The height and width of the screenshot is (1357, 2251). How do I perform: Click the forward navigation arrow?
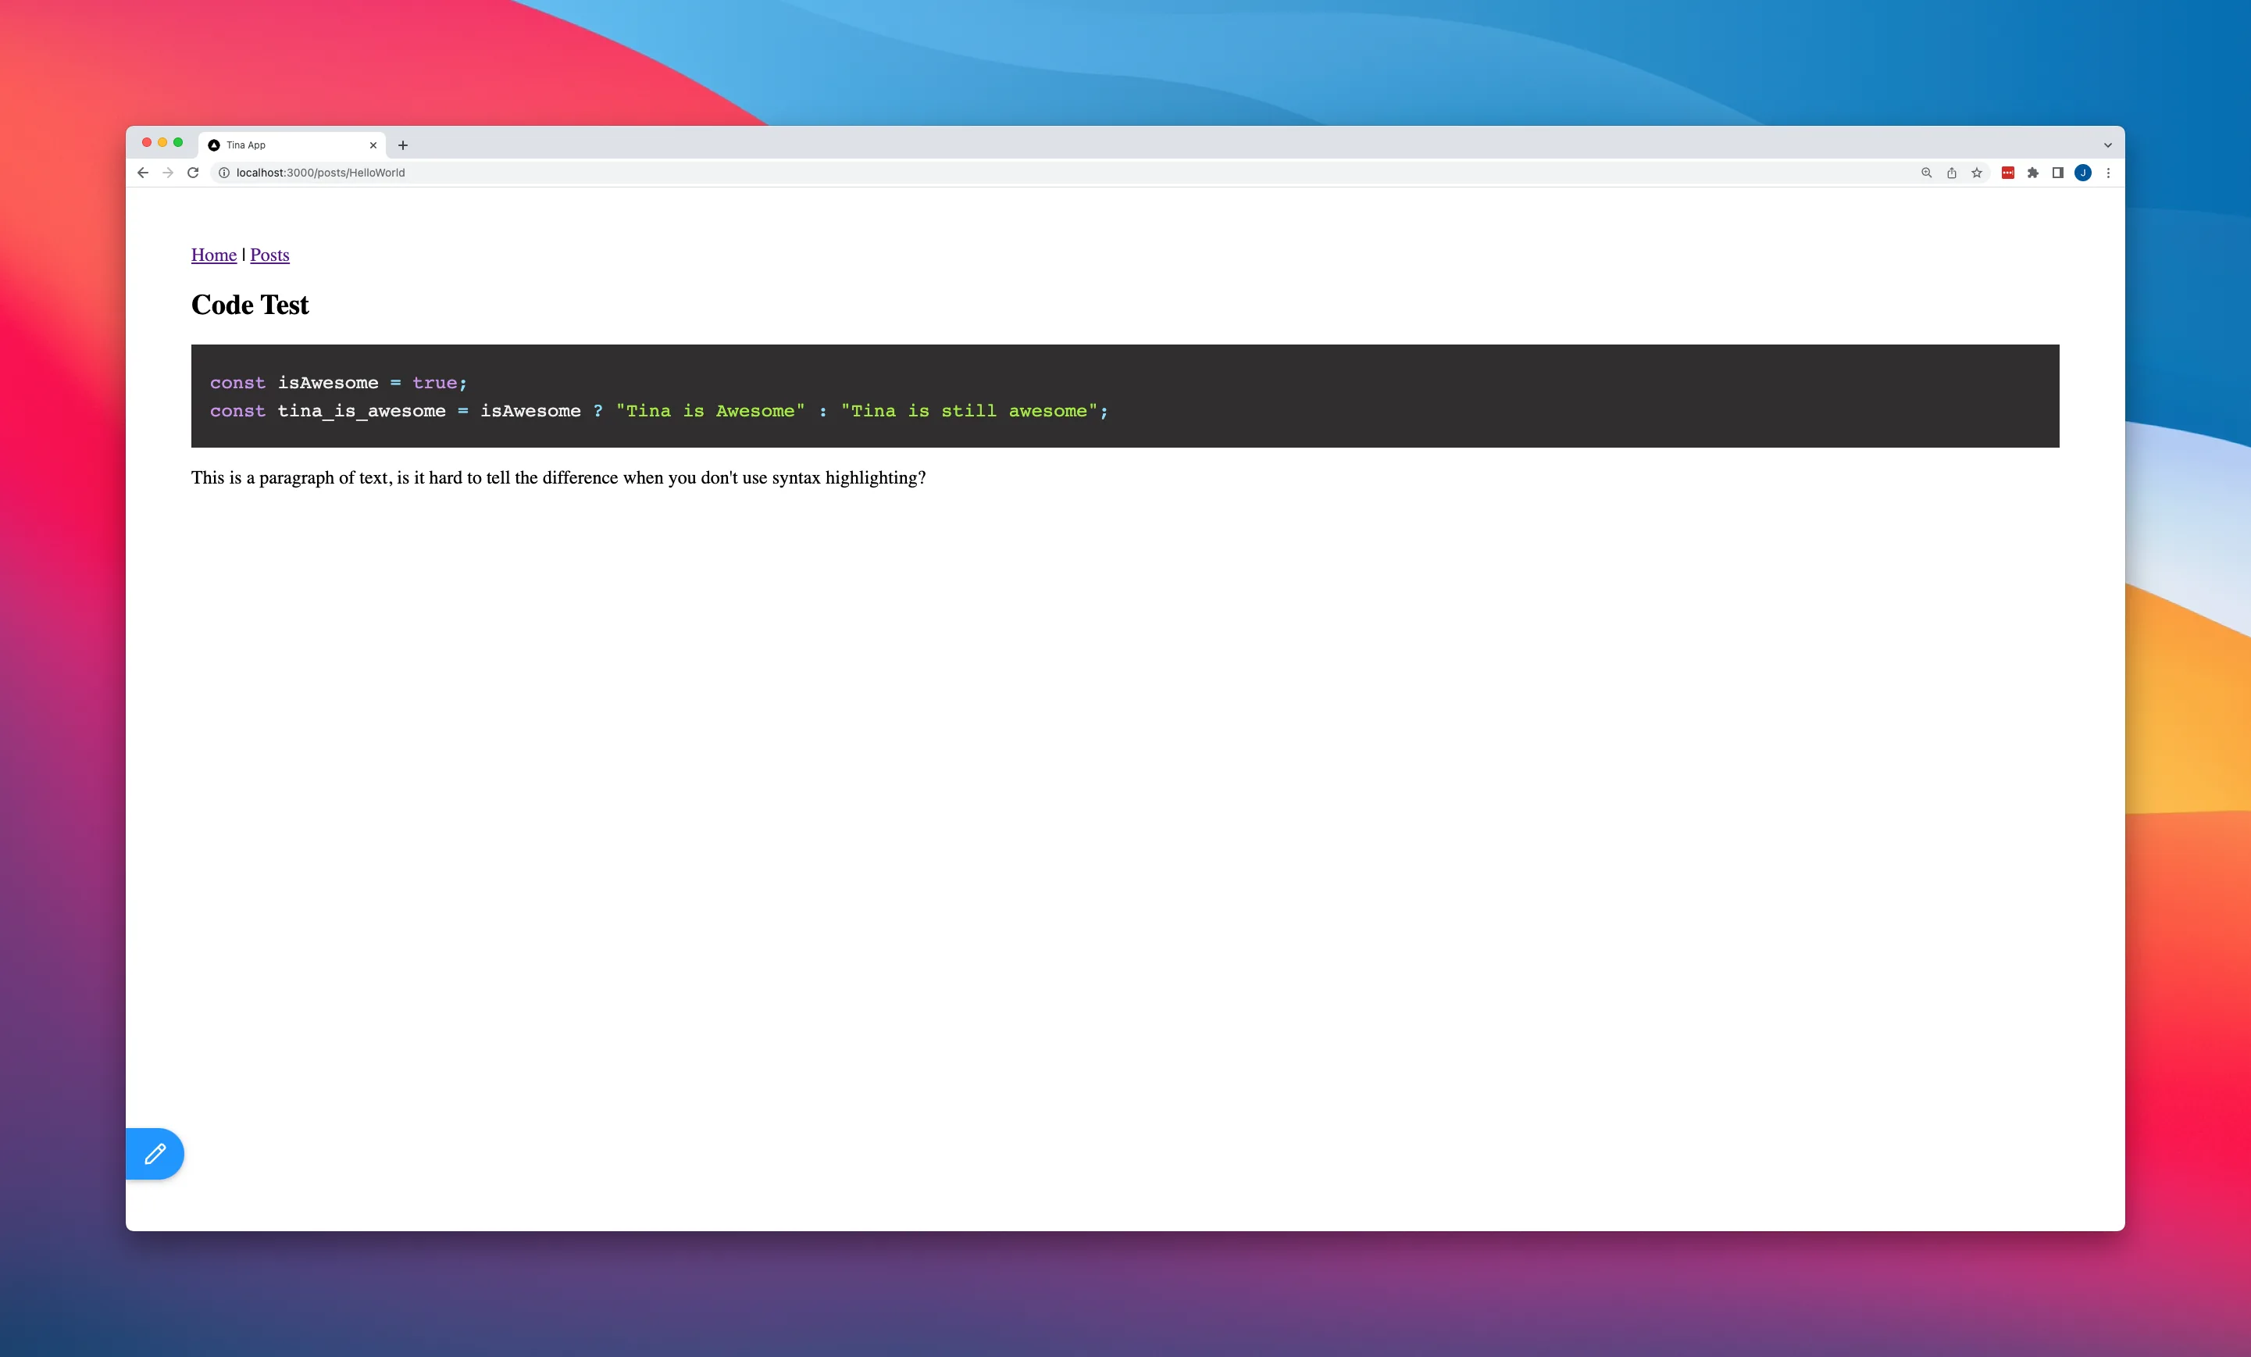pyautogui.click(x=168, y=173)
